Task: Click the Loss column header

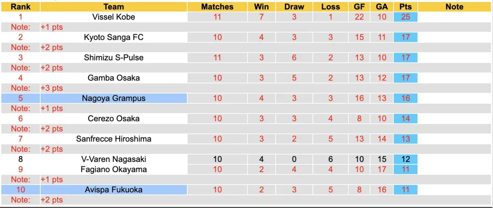Action: (331, 7)
